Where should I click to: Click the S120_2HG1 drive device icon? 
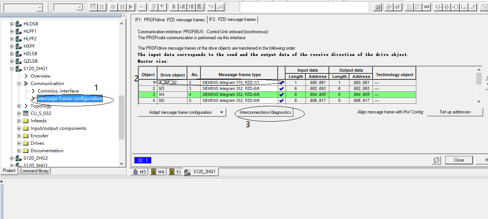click(18, 69)
